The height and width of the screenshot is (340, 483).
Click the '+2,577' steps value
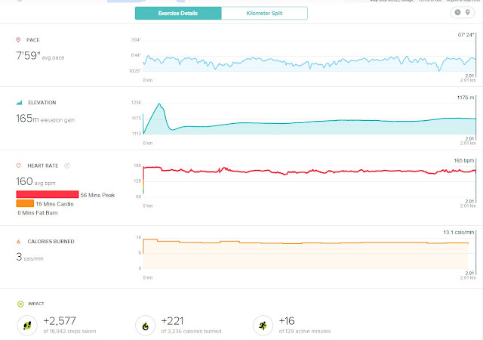click(60, 321)
